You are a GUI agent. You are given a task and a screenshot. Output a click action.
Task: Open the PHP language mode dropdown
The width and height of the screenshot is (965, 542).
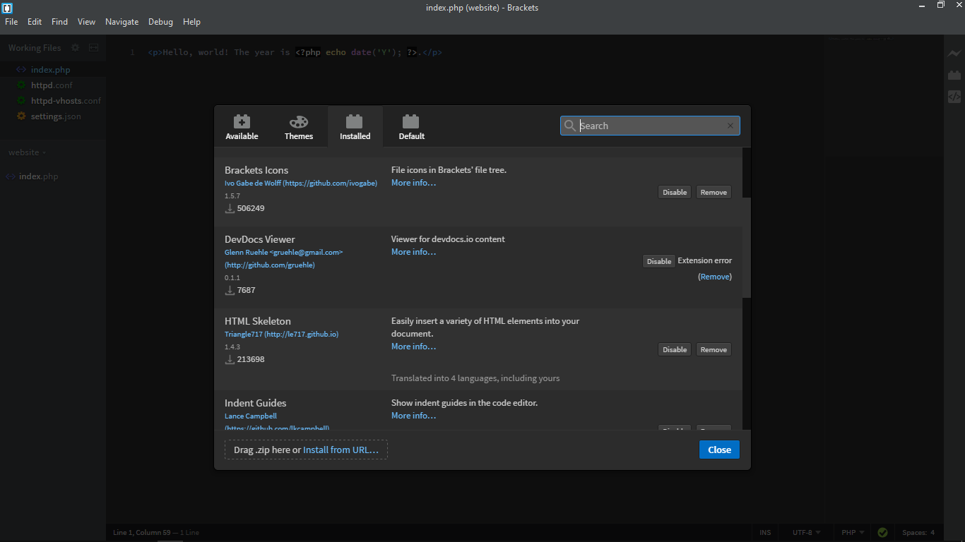tap(853, 533)
